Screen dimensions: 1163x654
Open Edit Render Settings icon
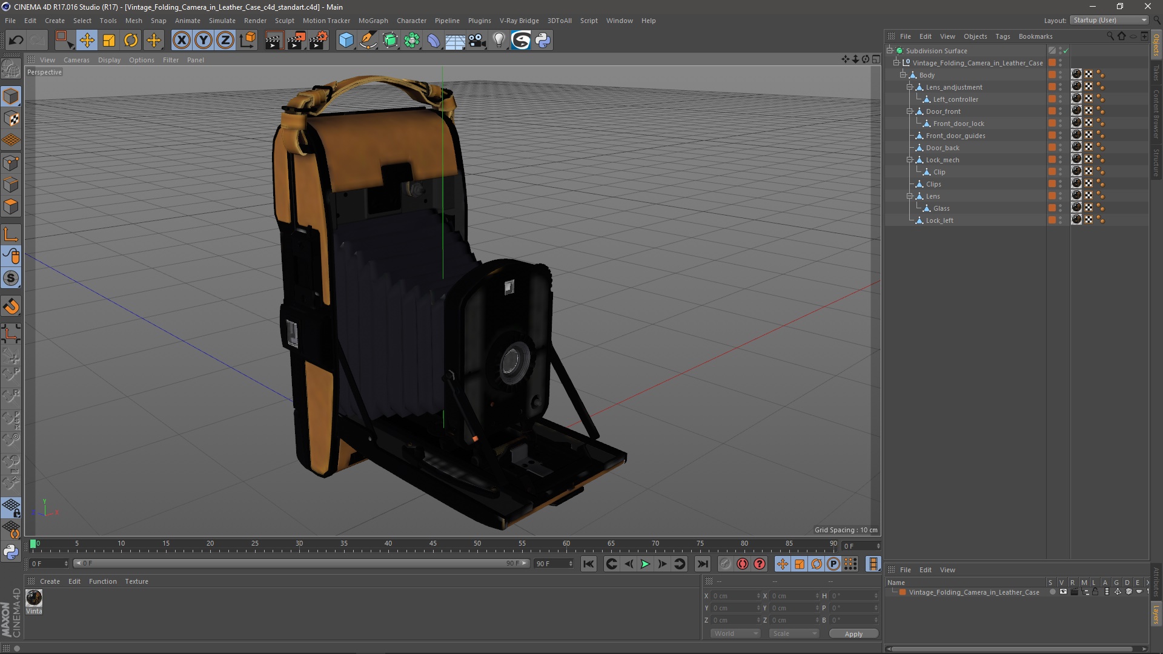click(x=319, y=41)
